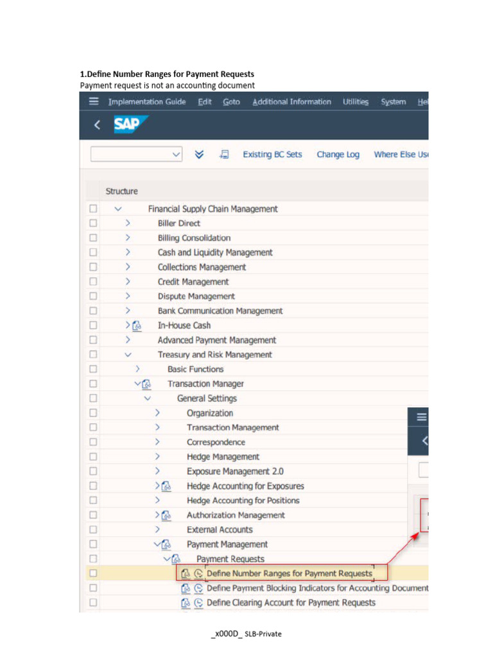Viewport: 493px width, 657px height.
Task: Tick the checkbox for Biller Direct row
Action: [x=93, y=223]
